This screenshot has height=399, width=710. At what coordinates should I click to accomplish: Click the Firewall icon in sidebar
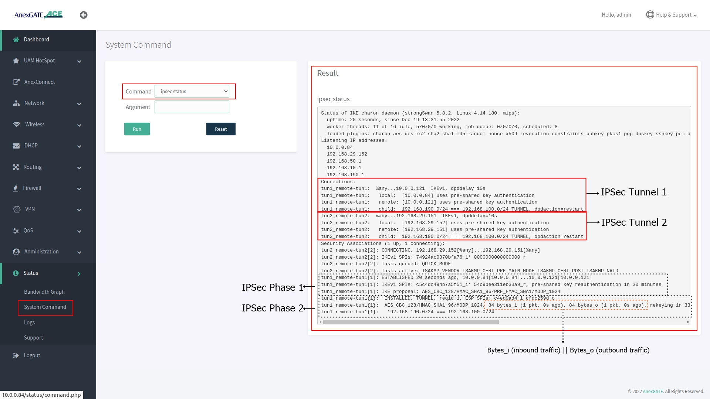(16, 188)
